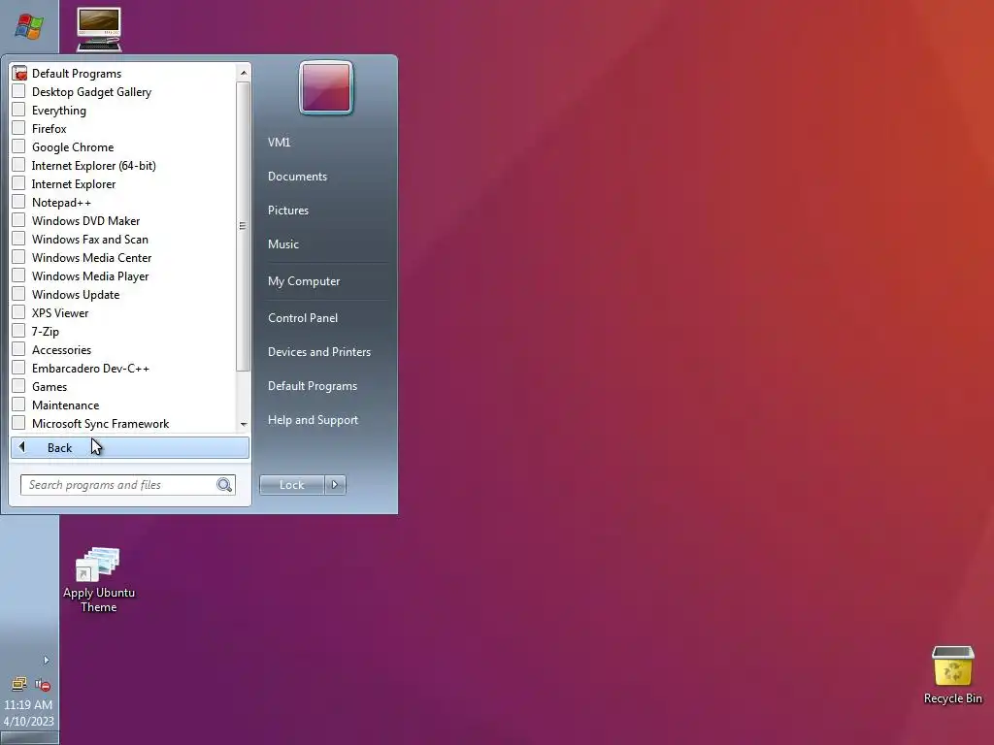Click the network tray icon

click(19, 684)
